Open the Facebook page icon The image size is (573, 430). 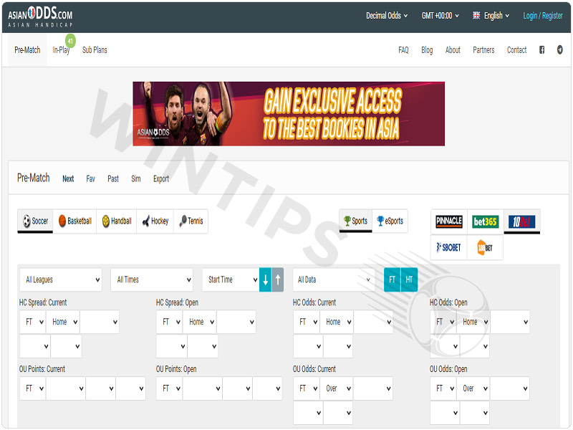[x=541, y=50]
